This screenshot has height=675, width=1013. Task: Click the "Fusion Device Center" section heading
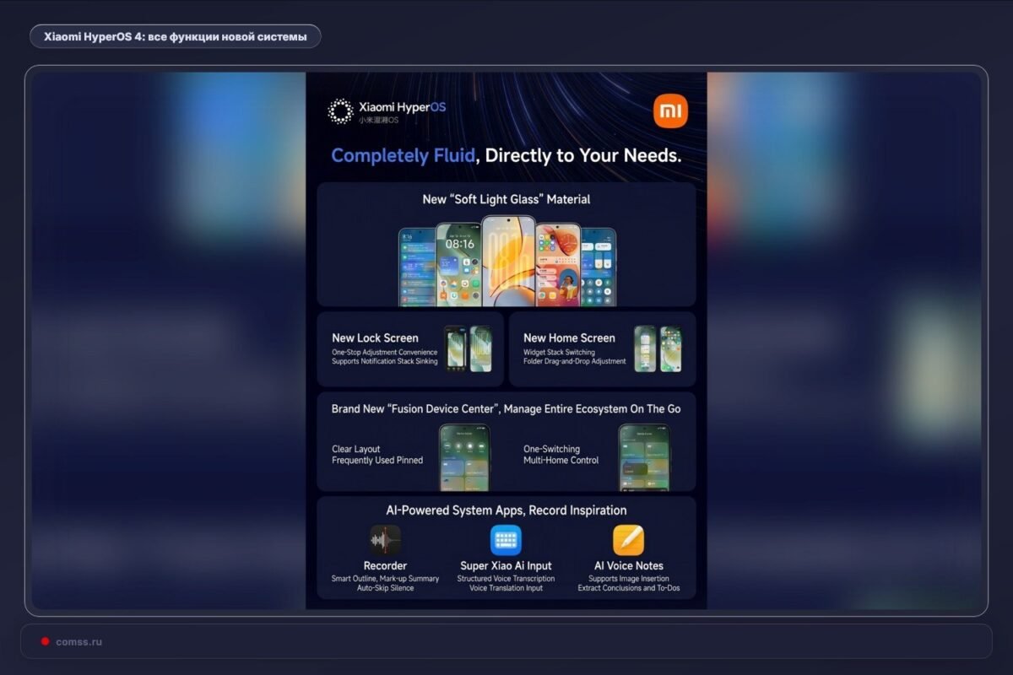tap(506, 408)
